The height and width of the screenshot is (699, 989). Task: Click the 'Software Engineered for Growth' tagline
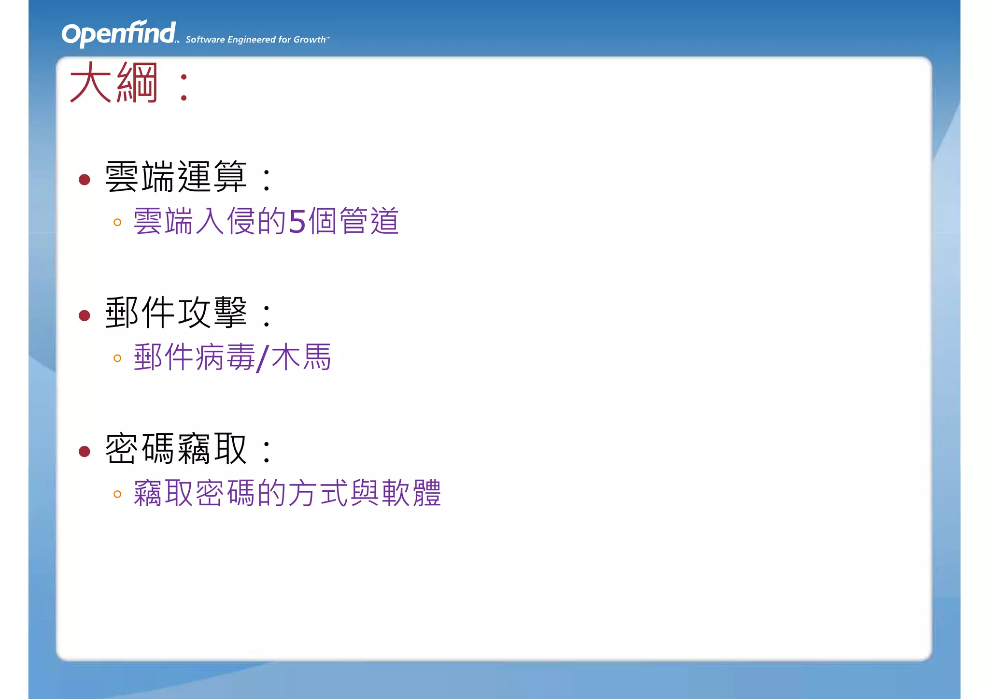(257, 40)
